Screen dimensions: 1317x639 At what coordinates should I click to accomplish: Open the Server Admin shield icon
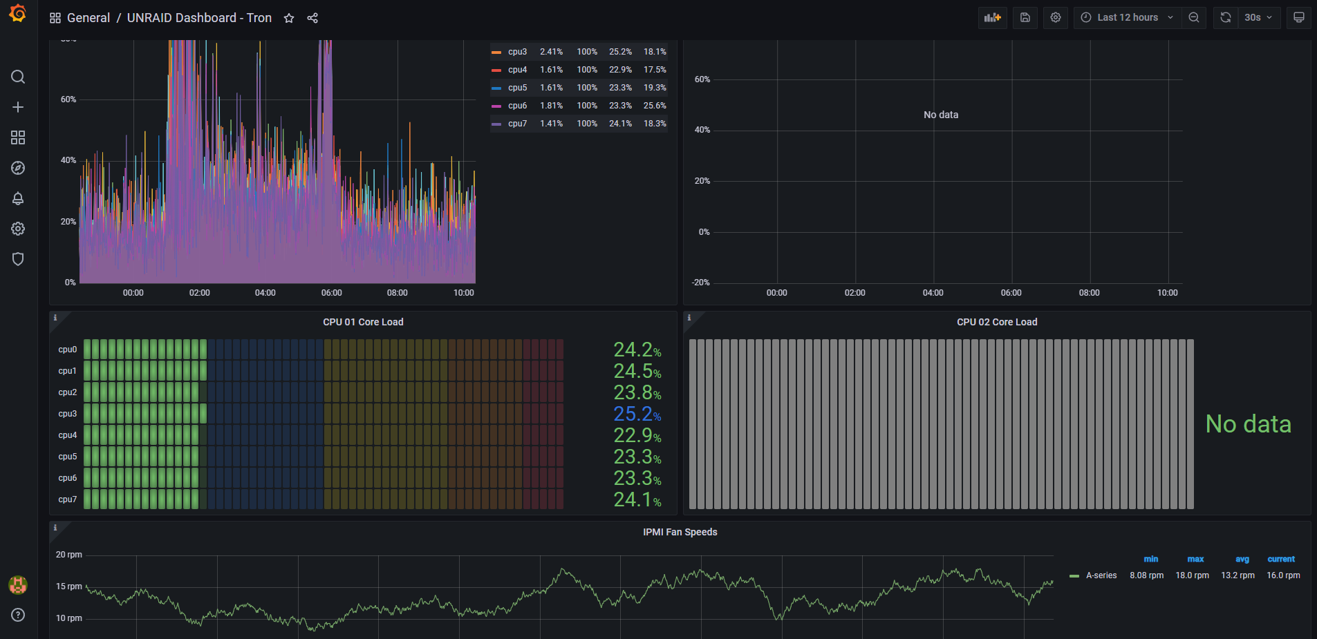(x=18, y=259)
